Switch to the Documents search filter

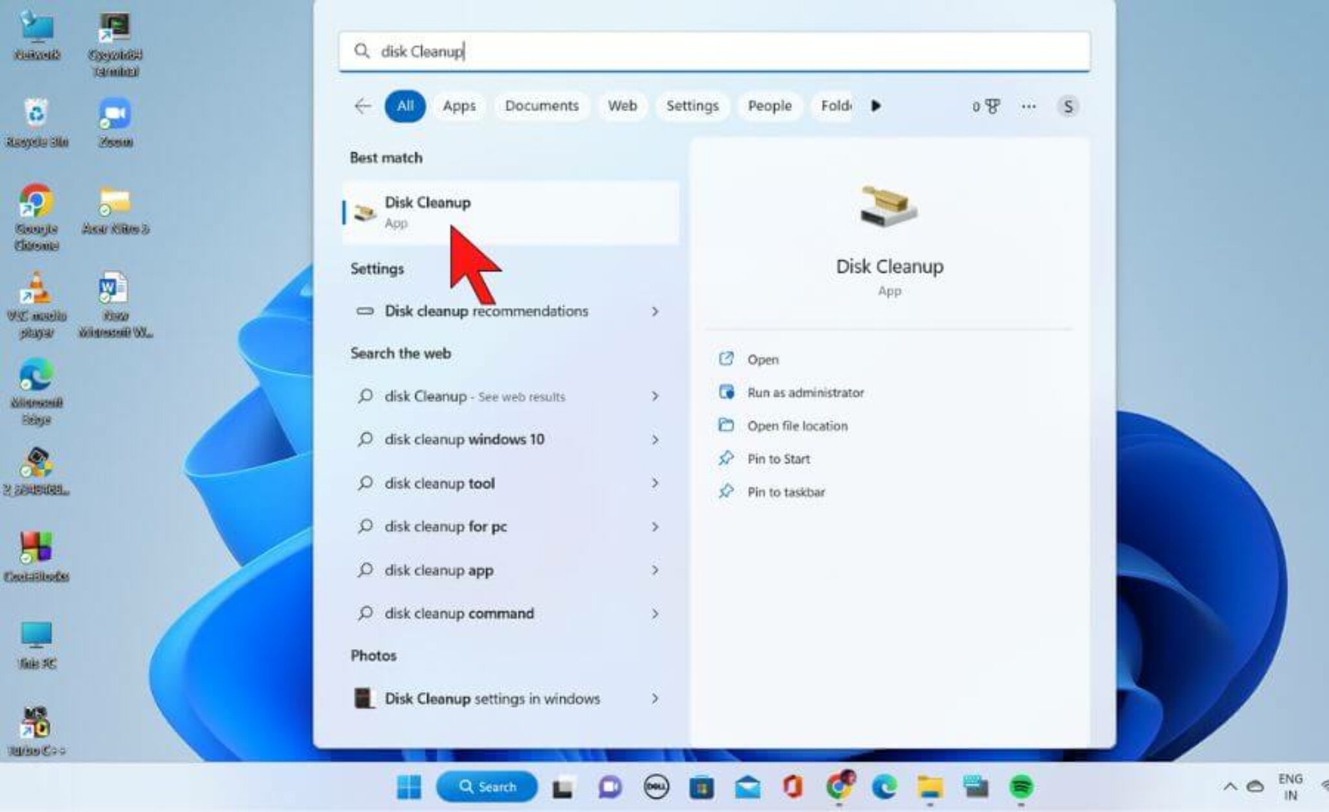[542, 106]
